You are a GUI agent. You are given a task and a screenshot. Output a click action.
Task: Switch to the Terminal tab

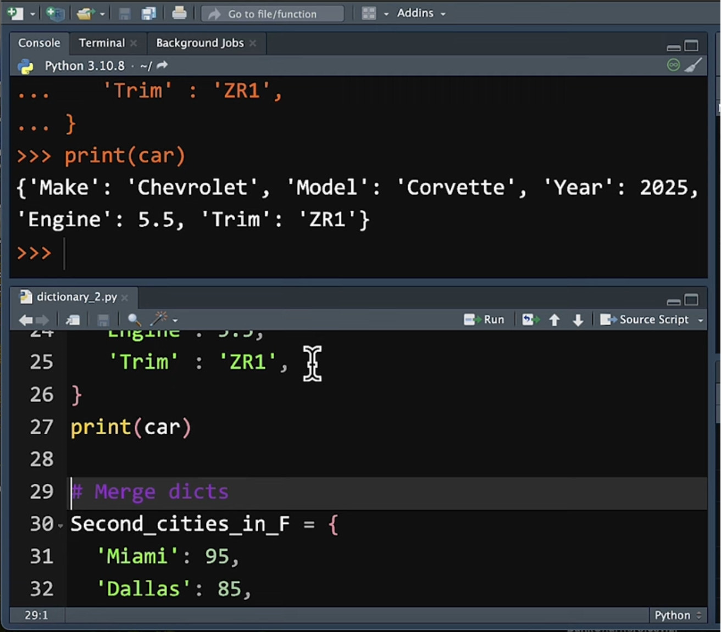pos(102,43)
